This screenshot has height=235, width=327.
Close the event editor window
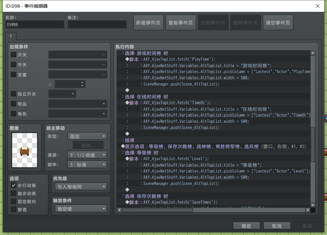click(x=318, y=6)
